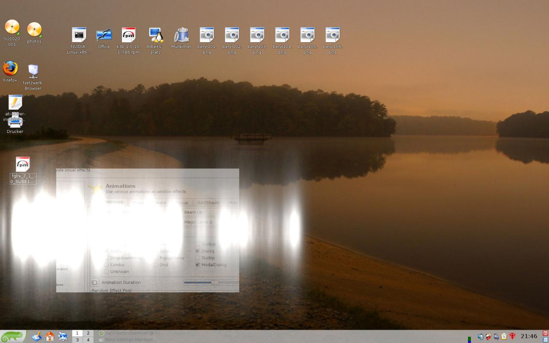Image resolution: width=549 pixels, height=343 pixels.
Task: Switch to the Misc tab
Action: 233,203
